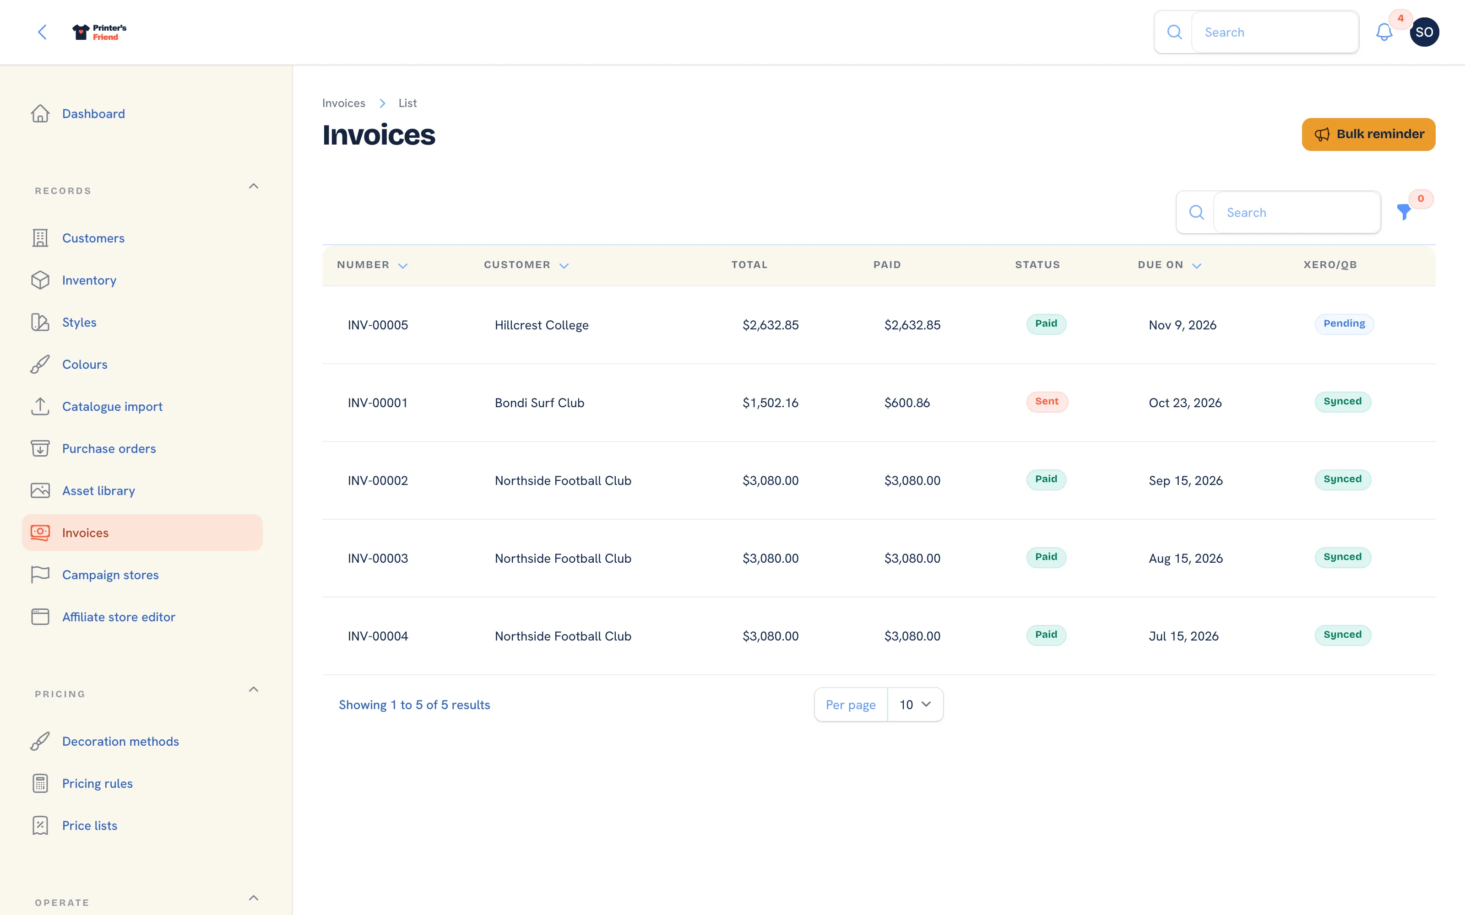Click the Customers building icon
The image size is (1465, 915).
(41, 238)
